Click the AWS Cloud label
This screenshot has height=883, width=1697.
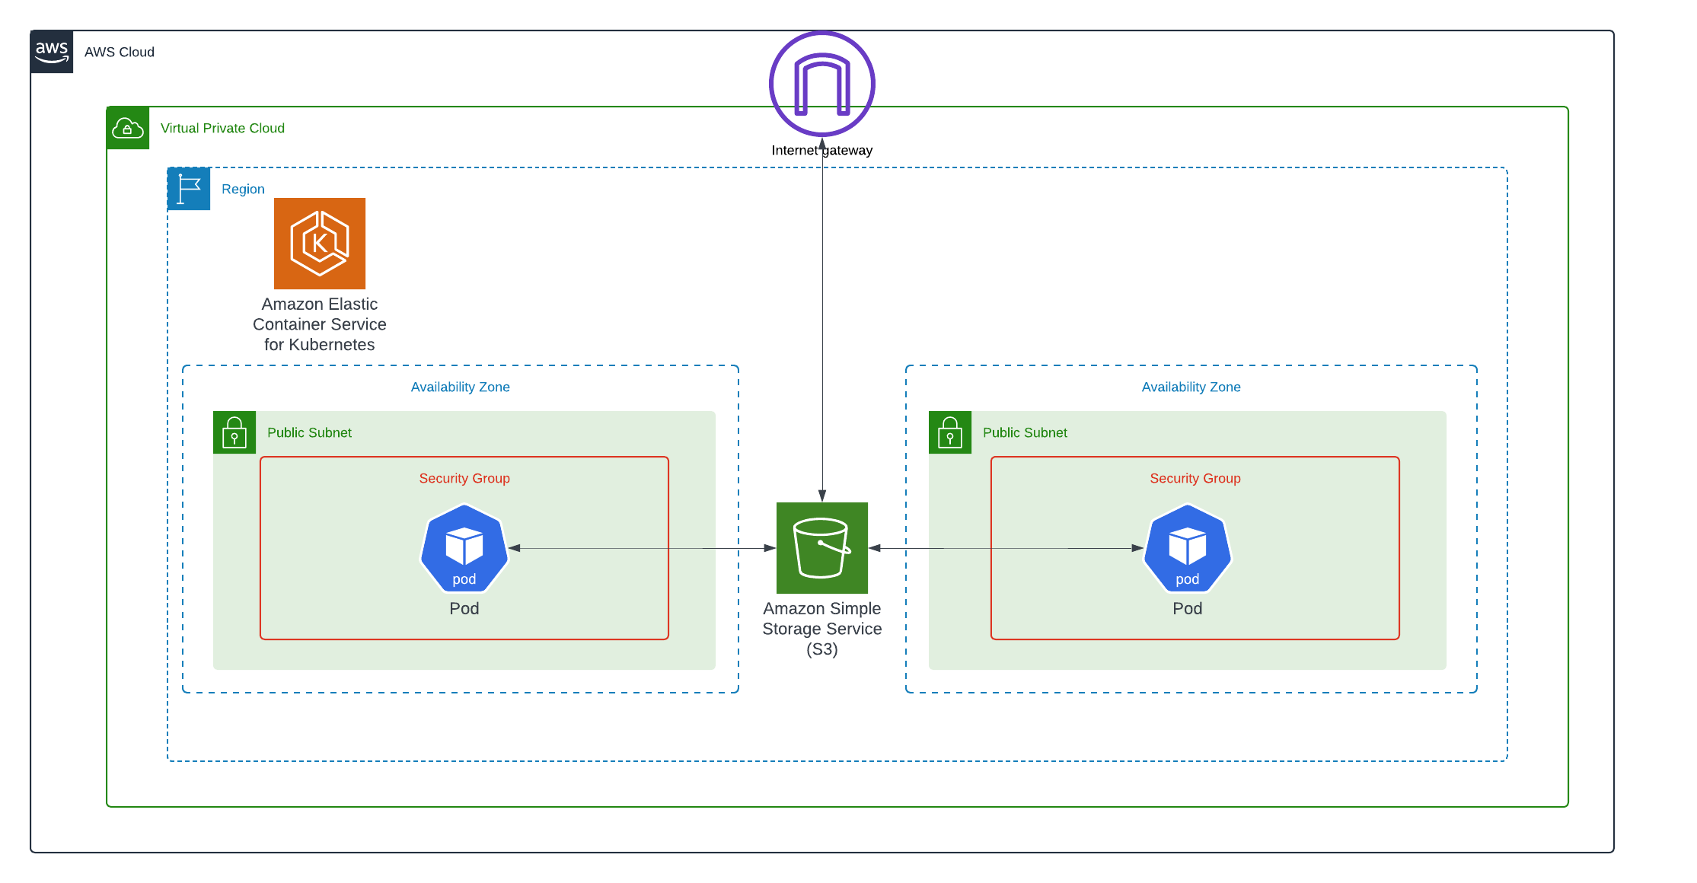[x=120, y=52]
